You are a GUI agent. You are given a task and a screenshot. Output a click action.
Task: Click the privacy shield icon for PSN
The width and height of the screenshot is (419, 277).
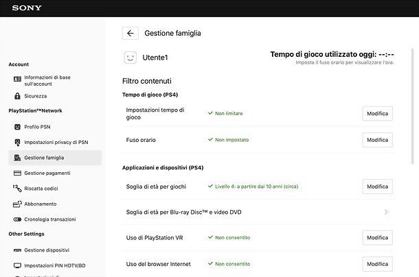(x=17, y=143)
